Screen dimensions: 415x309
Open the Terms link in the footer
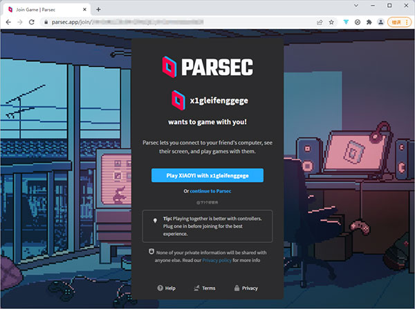205,288
